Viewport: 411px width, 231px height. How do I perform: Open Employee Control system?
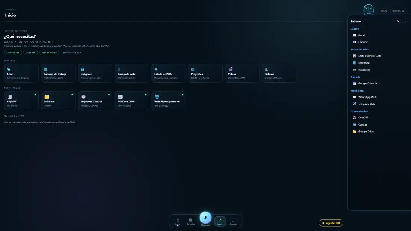click(x=95, y=101)
